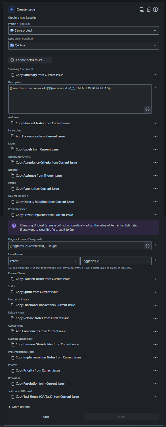Delete component via trash icon
Screen dimensions: 166x427
coord(149,9)
